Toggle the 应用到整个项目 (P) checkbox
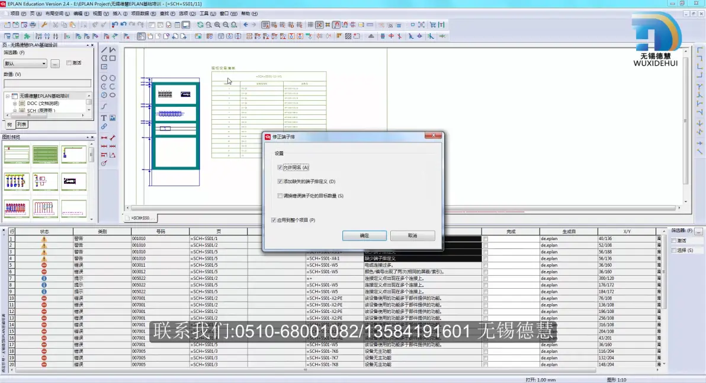The image size is (706, 383). [x=274, y=221]
